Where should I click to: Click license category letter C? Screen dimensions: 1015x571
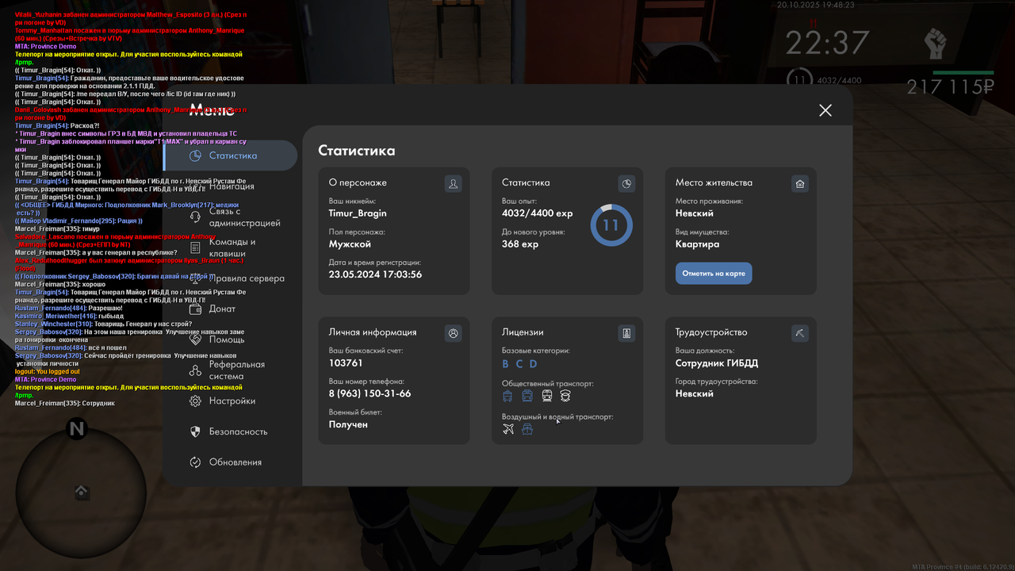[x=519, y=364]
